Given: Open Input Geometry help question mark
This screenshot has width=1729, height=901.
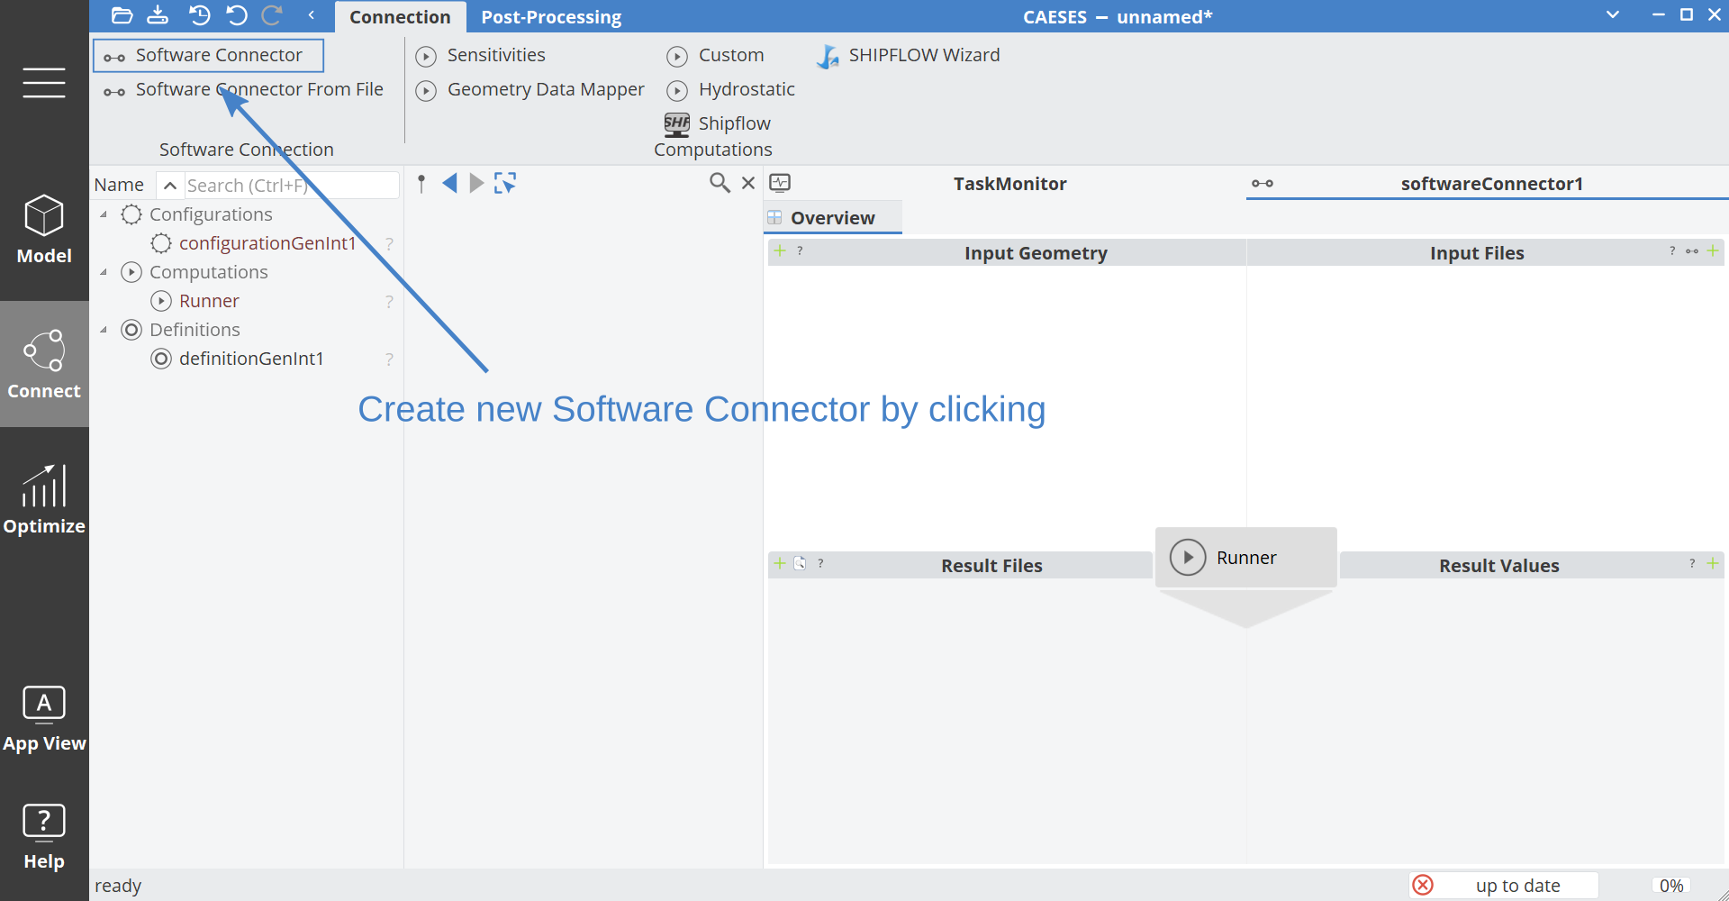Looking at the screenshot, I should (x=800, y=251).
